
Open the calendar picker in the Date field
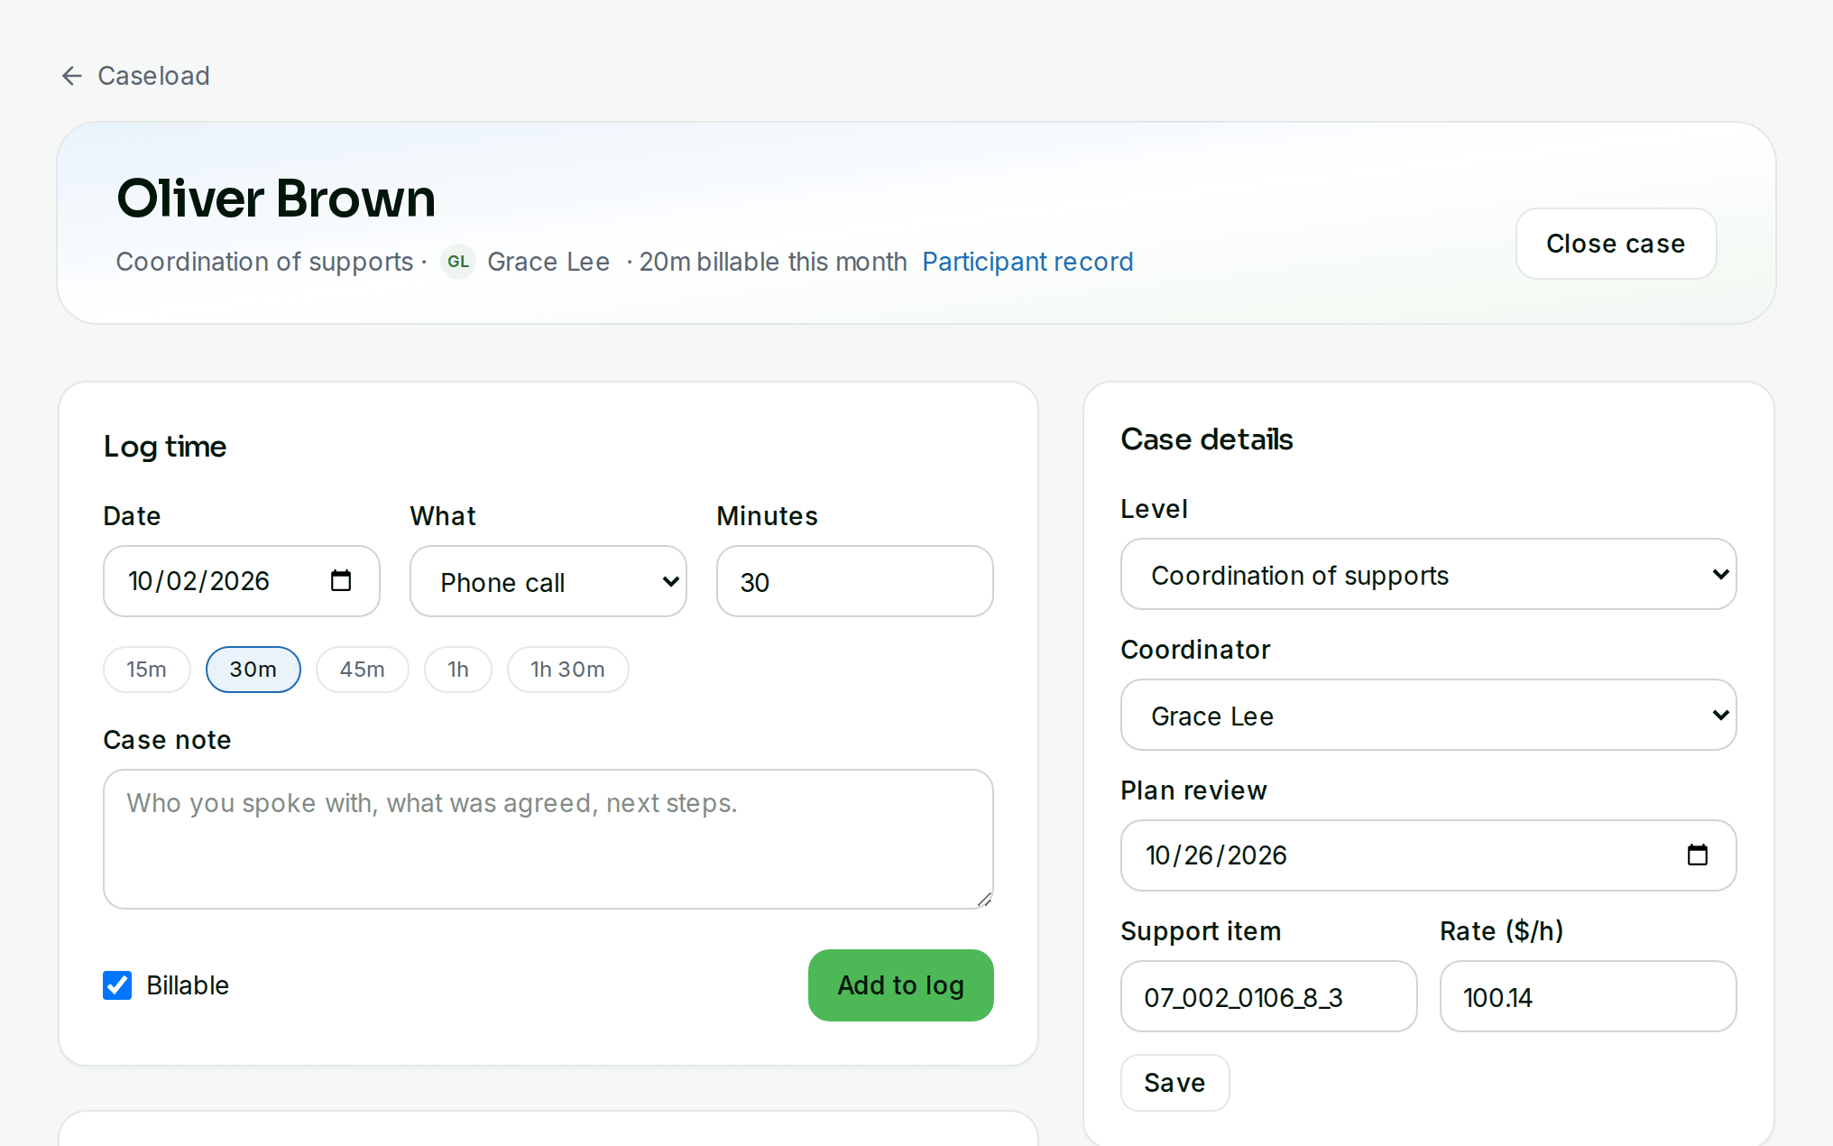341,580
